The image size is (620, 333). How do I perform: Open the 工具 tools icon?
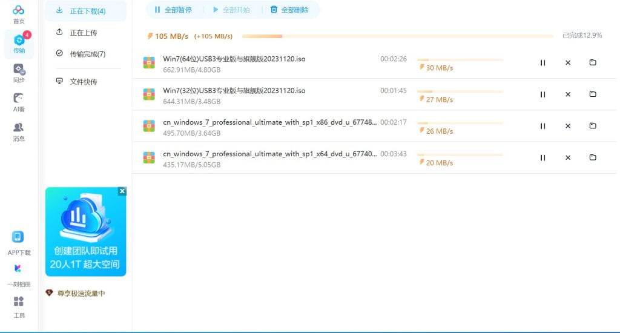click(x=19, y=306)
